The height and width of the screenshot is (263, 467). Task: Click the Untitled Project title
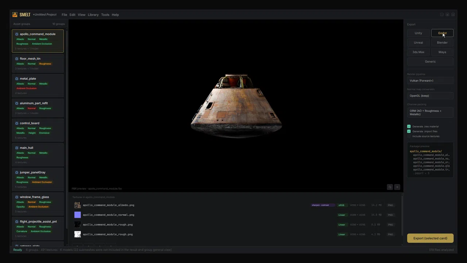point(45,15)
